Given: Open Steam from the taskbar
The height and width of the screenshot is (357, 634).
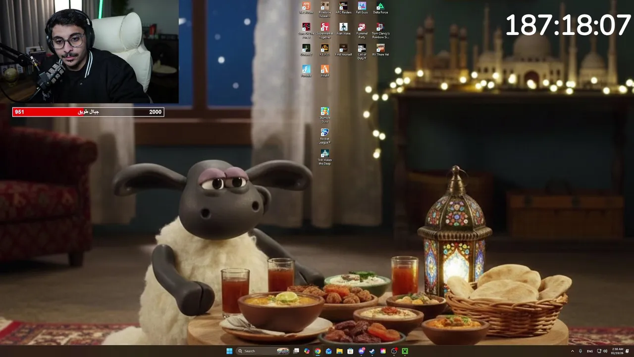Looking at the screenshot, I should tap(372, 351).
